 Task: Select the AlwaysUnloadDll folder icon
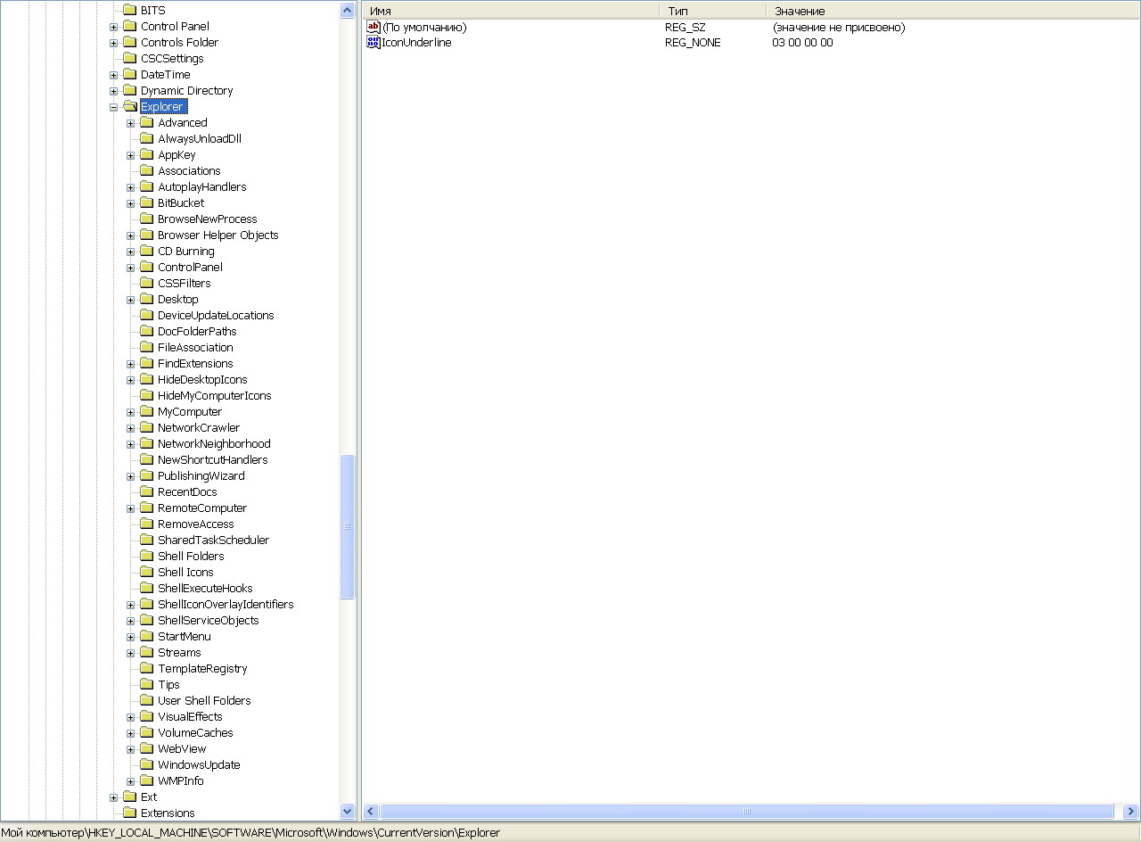[x=147, y=139]
